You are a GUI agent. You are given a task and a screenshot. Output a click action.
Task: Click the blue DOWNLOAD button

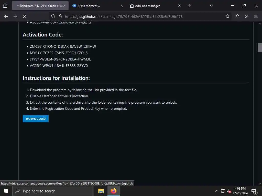click(x=36, y=119)
